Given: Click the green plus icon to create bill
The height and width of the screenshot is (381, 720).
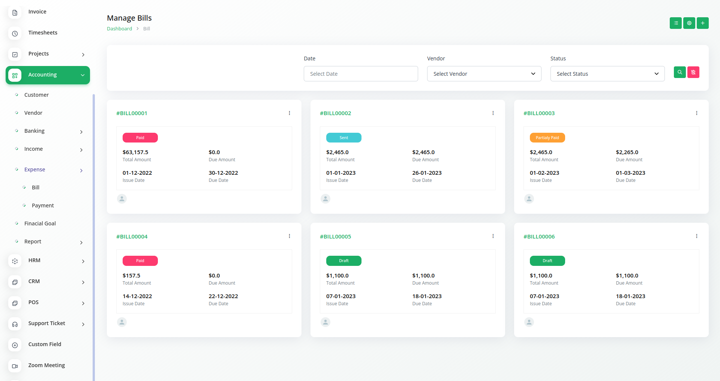Looking at the screenshot, I should [702, 23].
